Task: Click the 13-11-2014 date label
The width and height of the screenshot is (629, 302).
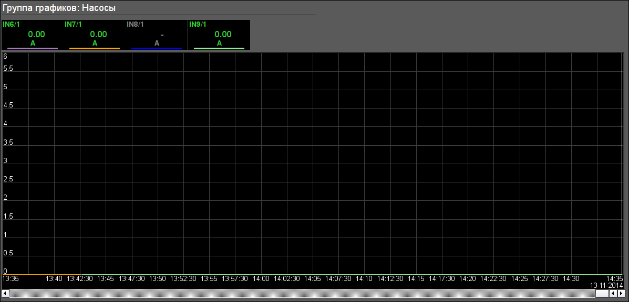Action: tap(606, 286)
